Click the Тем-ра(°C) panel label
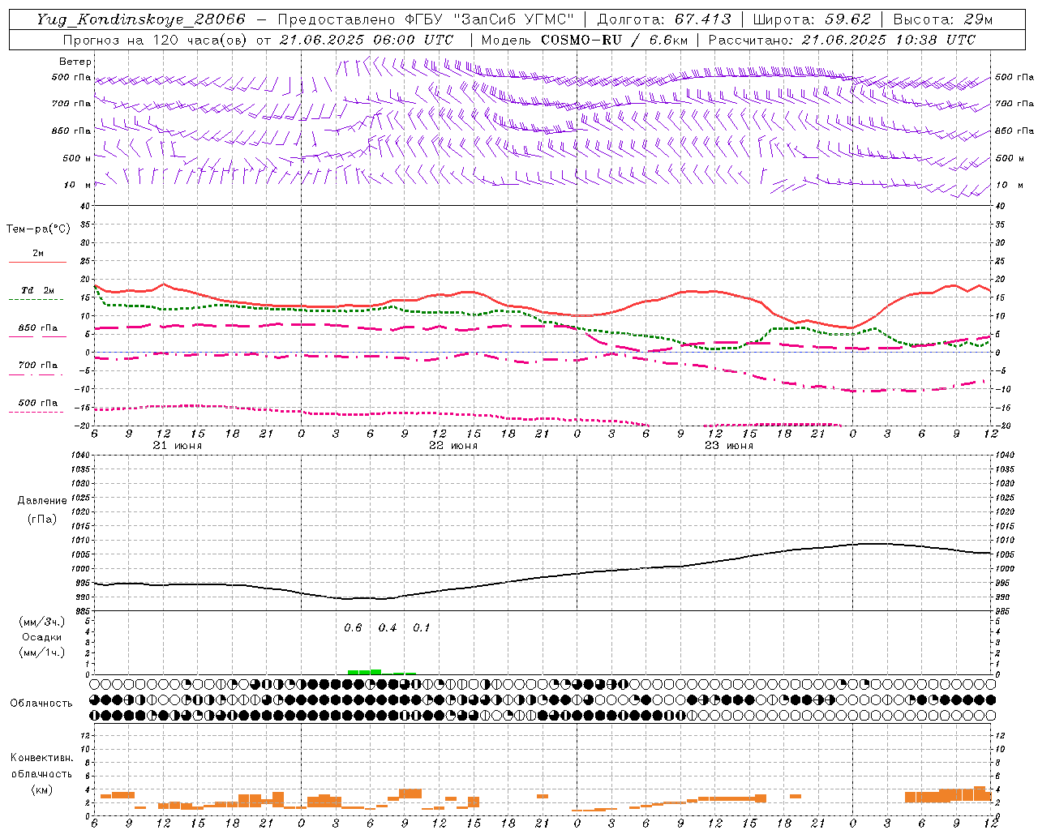This screenshot has height=830, width=1038. point(38,229)
